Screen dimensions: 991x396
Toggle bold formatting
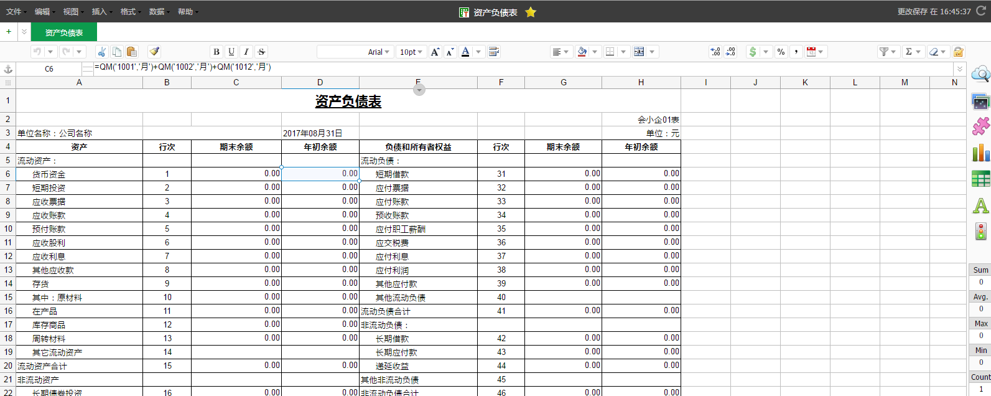point(216,52)
